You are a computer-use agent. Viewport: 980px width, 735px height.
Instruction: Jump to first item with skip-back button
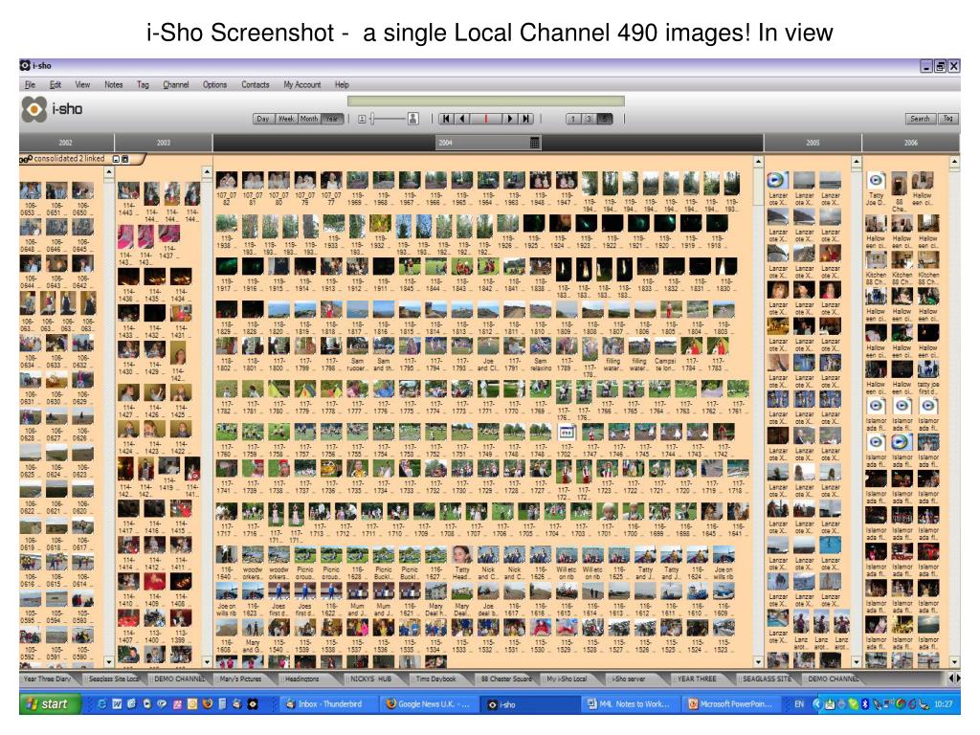click(x=446, y=119)
